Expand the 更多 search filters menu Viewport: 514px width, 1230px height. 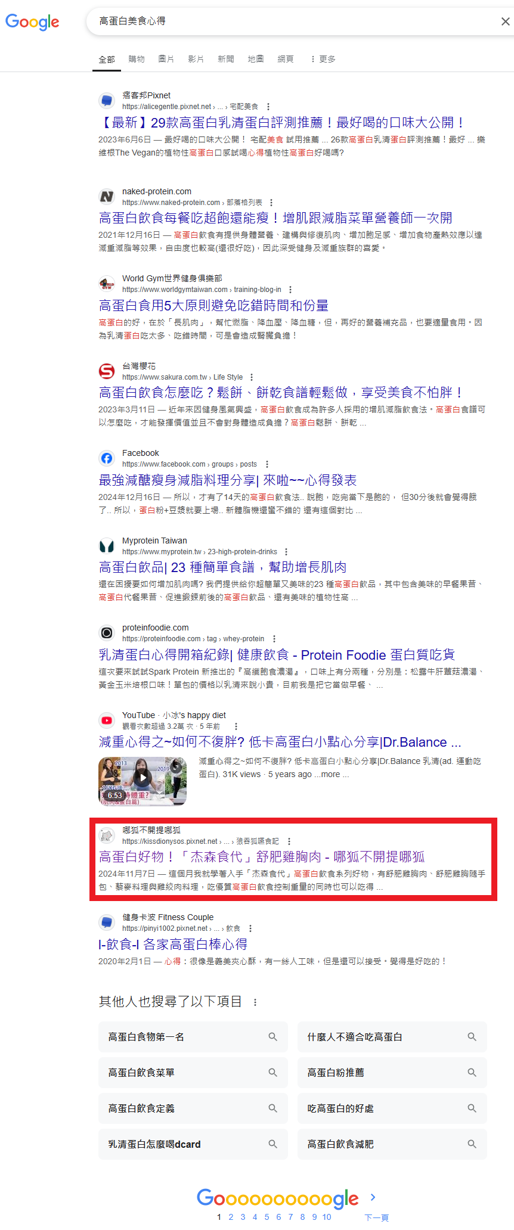click(x=323, y=59)
